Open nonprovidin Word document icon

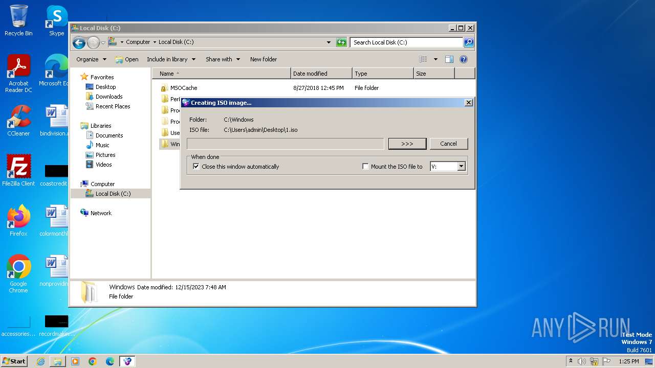click(54, 271)
